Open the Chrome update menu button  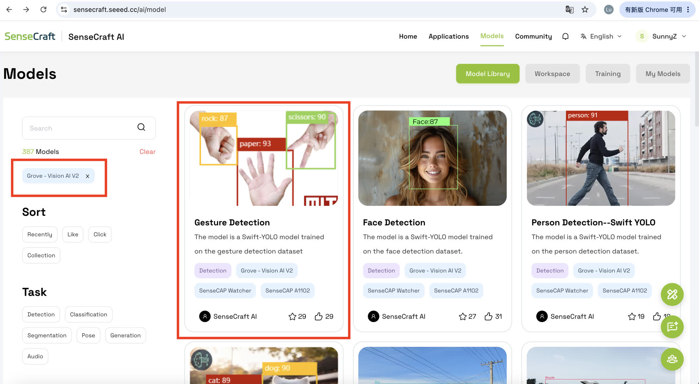pyautogui.click(x=657, y=10)
